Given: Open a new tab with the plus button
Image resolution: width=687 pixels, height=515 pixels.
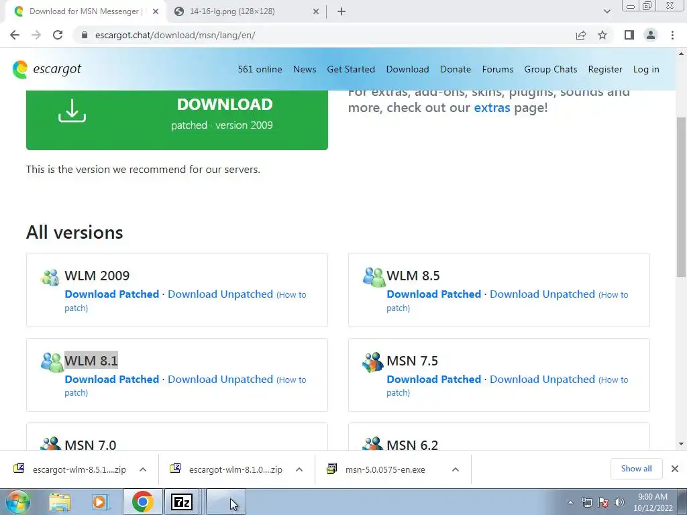Looking at the screenshot, I should (x=341, y=11).
